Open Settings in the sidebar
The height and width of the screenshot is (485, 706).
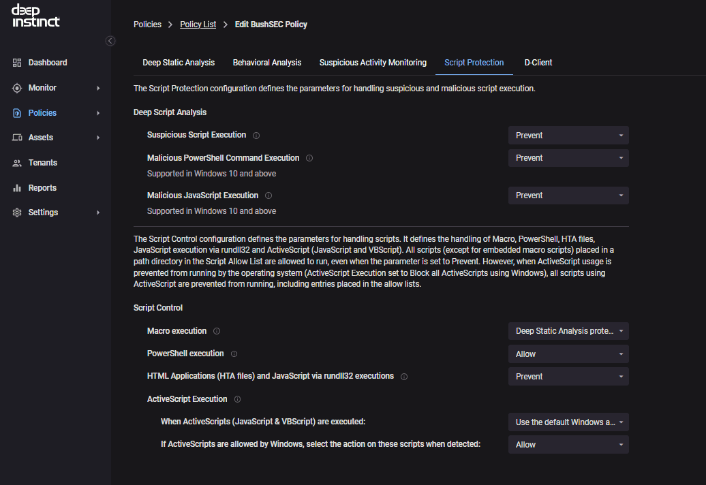pos(43,213)
